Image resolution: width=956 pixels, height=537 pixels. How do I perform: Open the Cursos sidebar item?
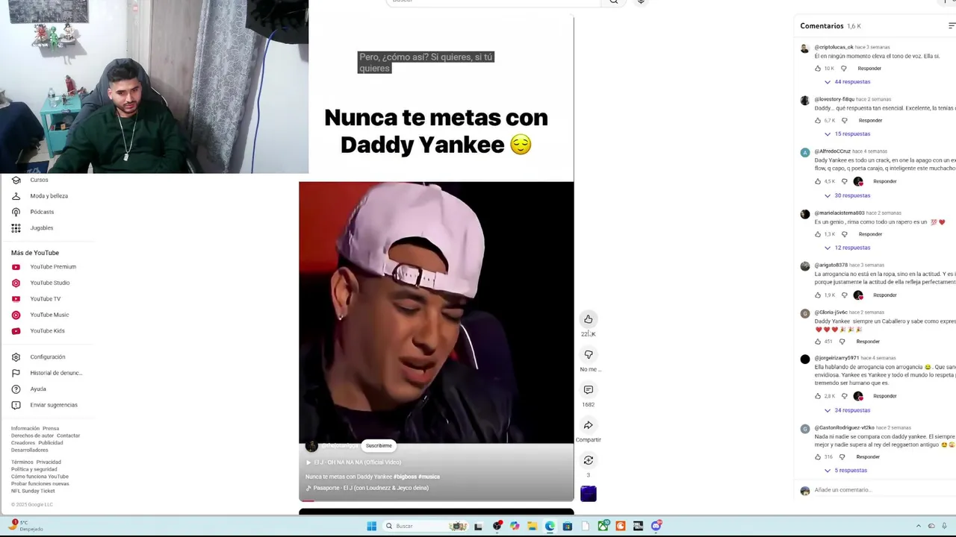click(39, 180)
